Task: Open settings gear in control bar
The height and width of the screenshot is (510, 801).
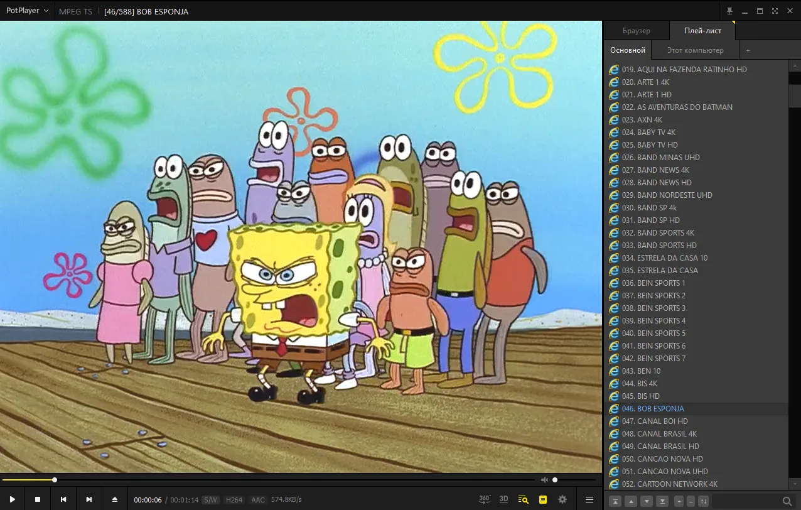Action: tap(562, 499)
